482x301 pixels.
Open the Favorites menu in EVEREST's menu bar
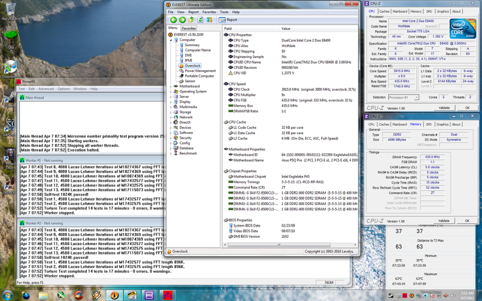tap(209, 12)
